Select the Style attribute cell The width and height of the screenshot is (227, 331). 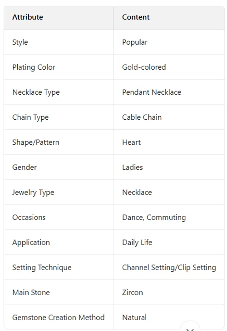[59, 42]
